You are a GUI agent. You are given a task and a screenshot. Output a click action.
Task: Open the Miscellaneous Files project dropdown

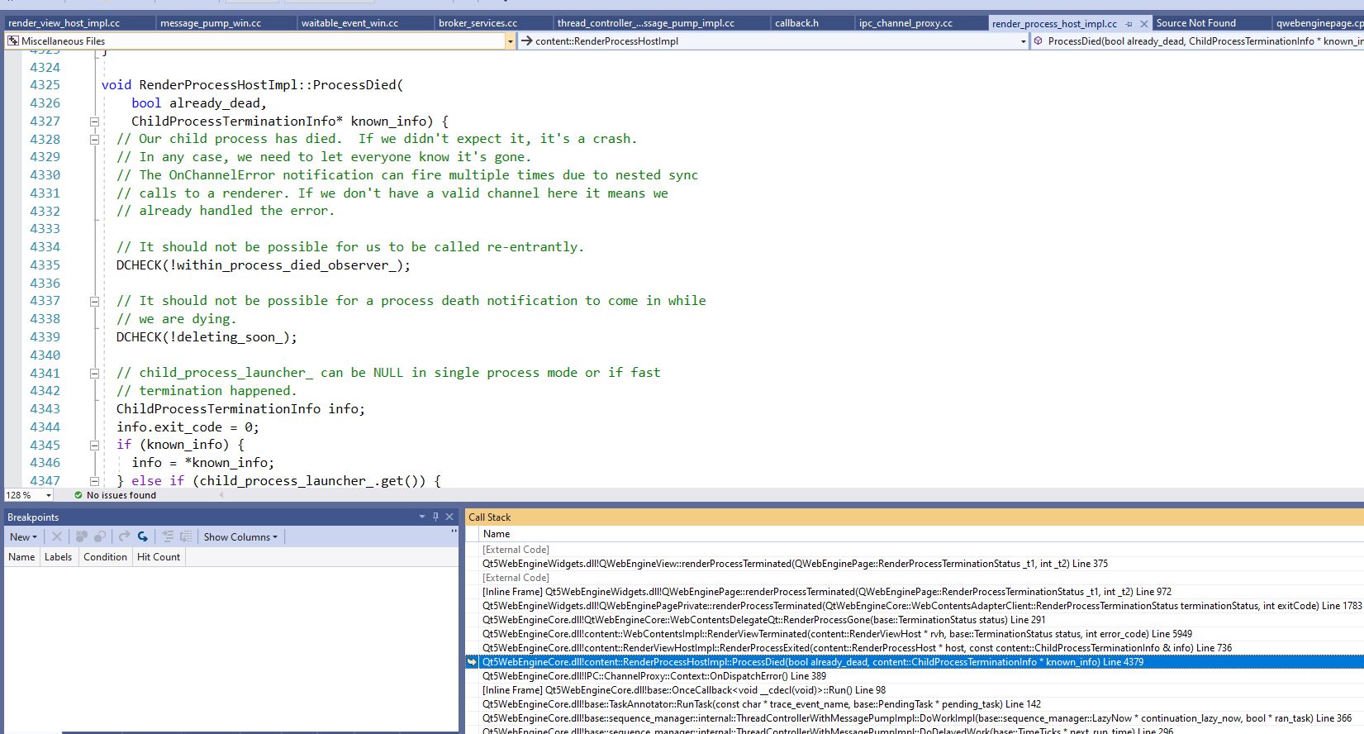coord(510,41)
